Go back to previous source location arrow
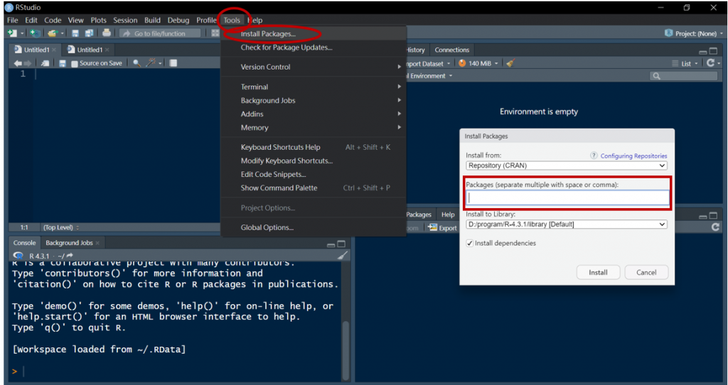 [18, 63]
